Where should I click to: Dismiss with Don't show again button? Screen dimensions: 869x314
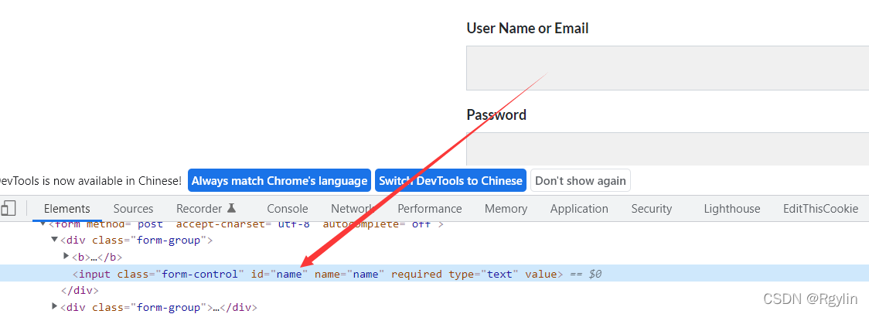pyautogui.click(x=581, y=180)
